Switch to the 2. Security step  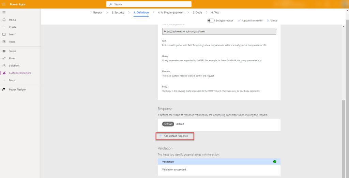tap(118, 13)
